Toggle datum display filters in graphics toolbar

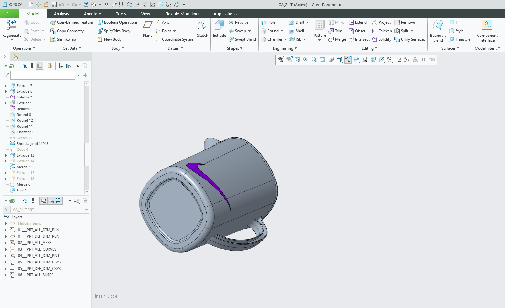click(390, 60)
